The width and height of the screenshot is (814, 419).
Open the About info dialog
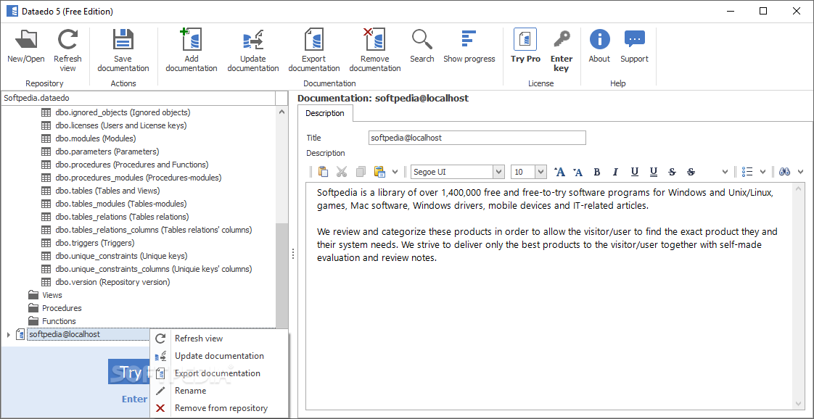click(599, 46)
